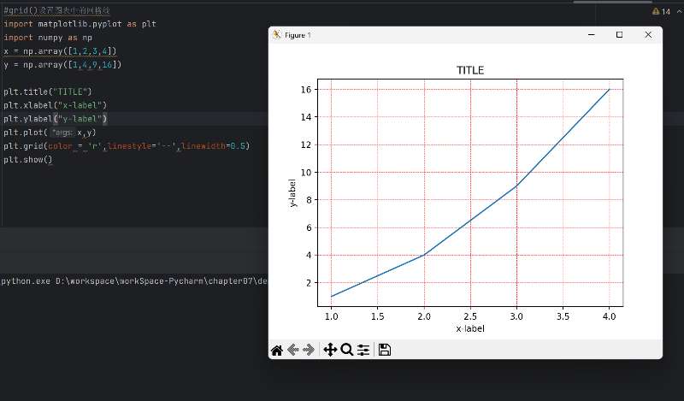The width and height of the screenshot is (684, 401).
Task: Click the import numpy as np line
Action: [x=48, y=38]
